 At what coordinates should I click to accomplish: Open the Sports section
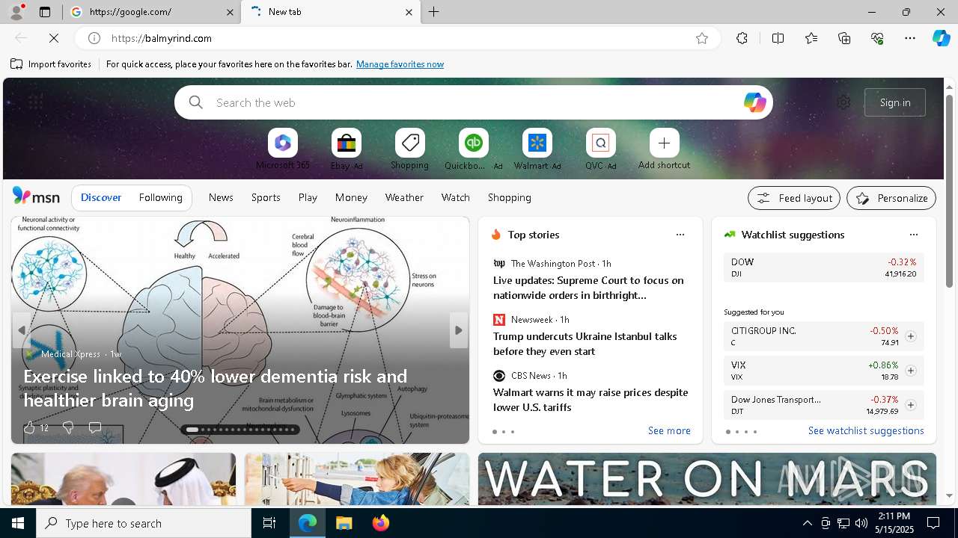pyautogui.click(x=266, y=197)
